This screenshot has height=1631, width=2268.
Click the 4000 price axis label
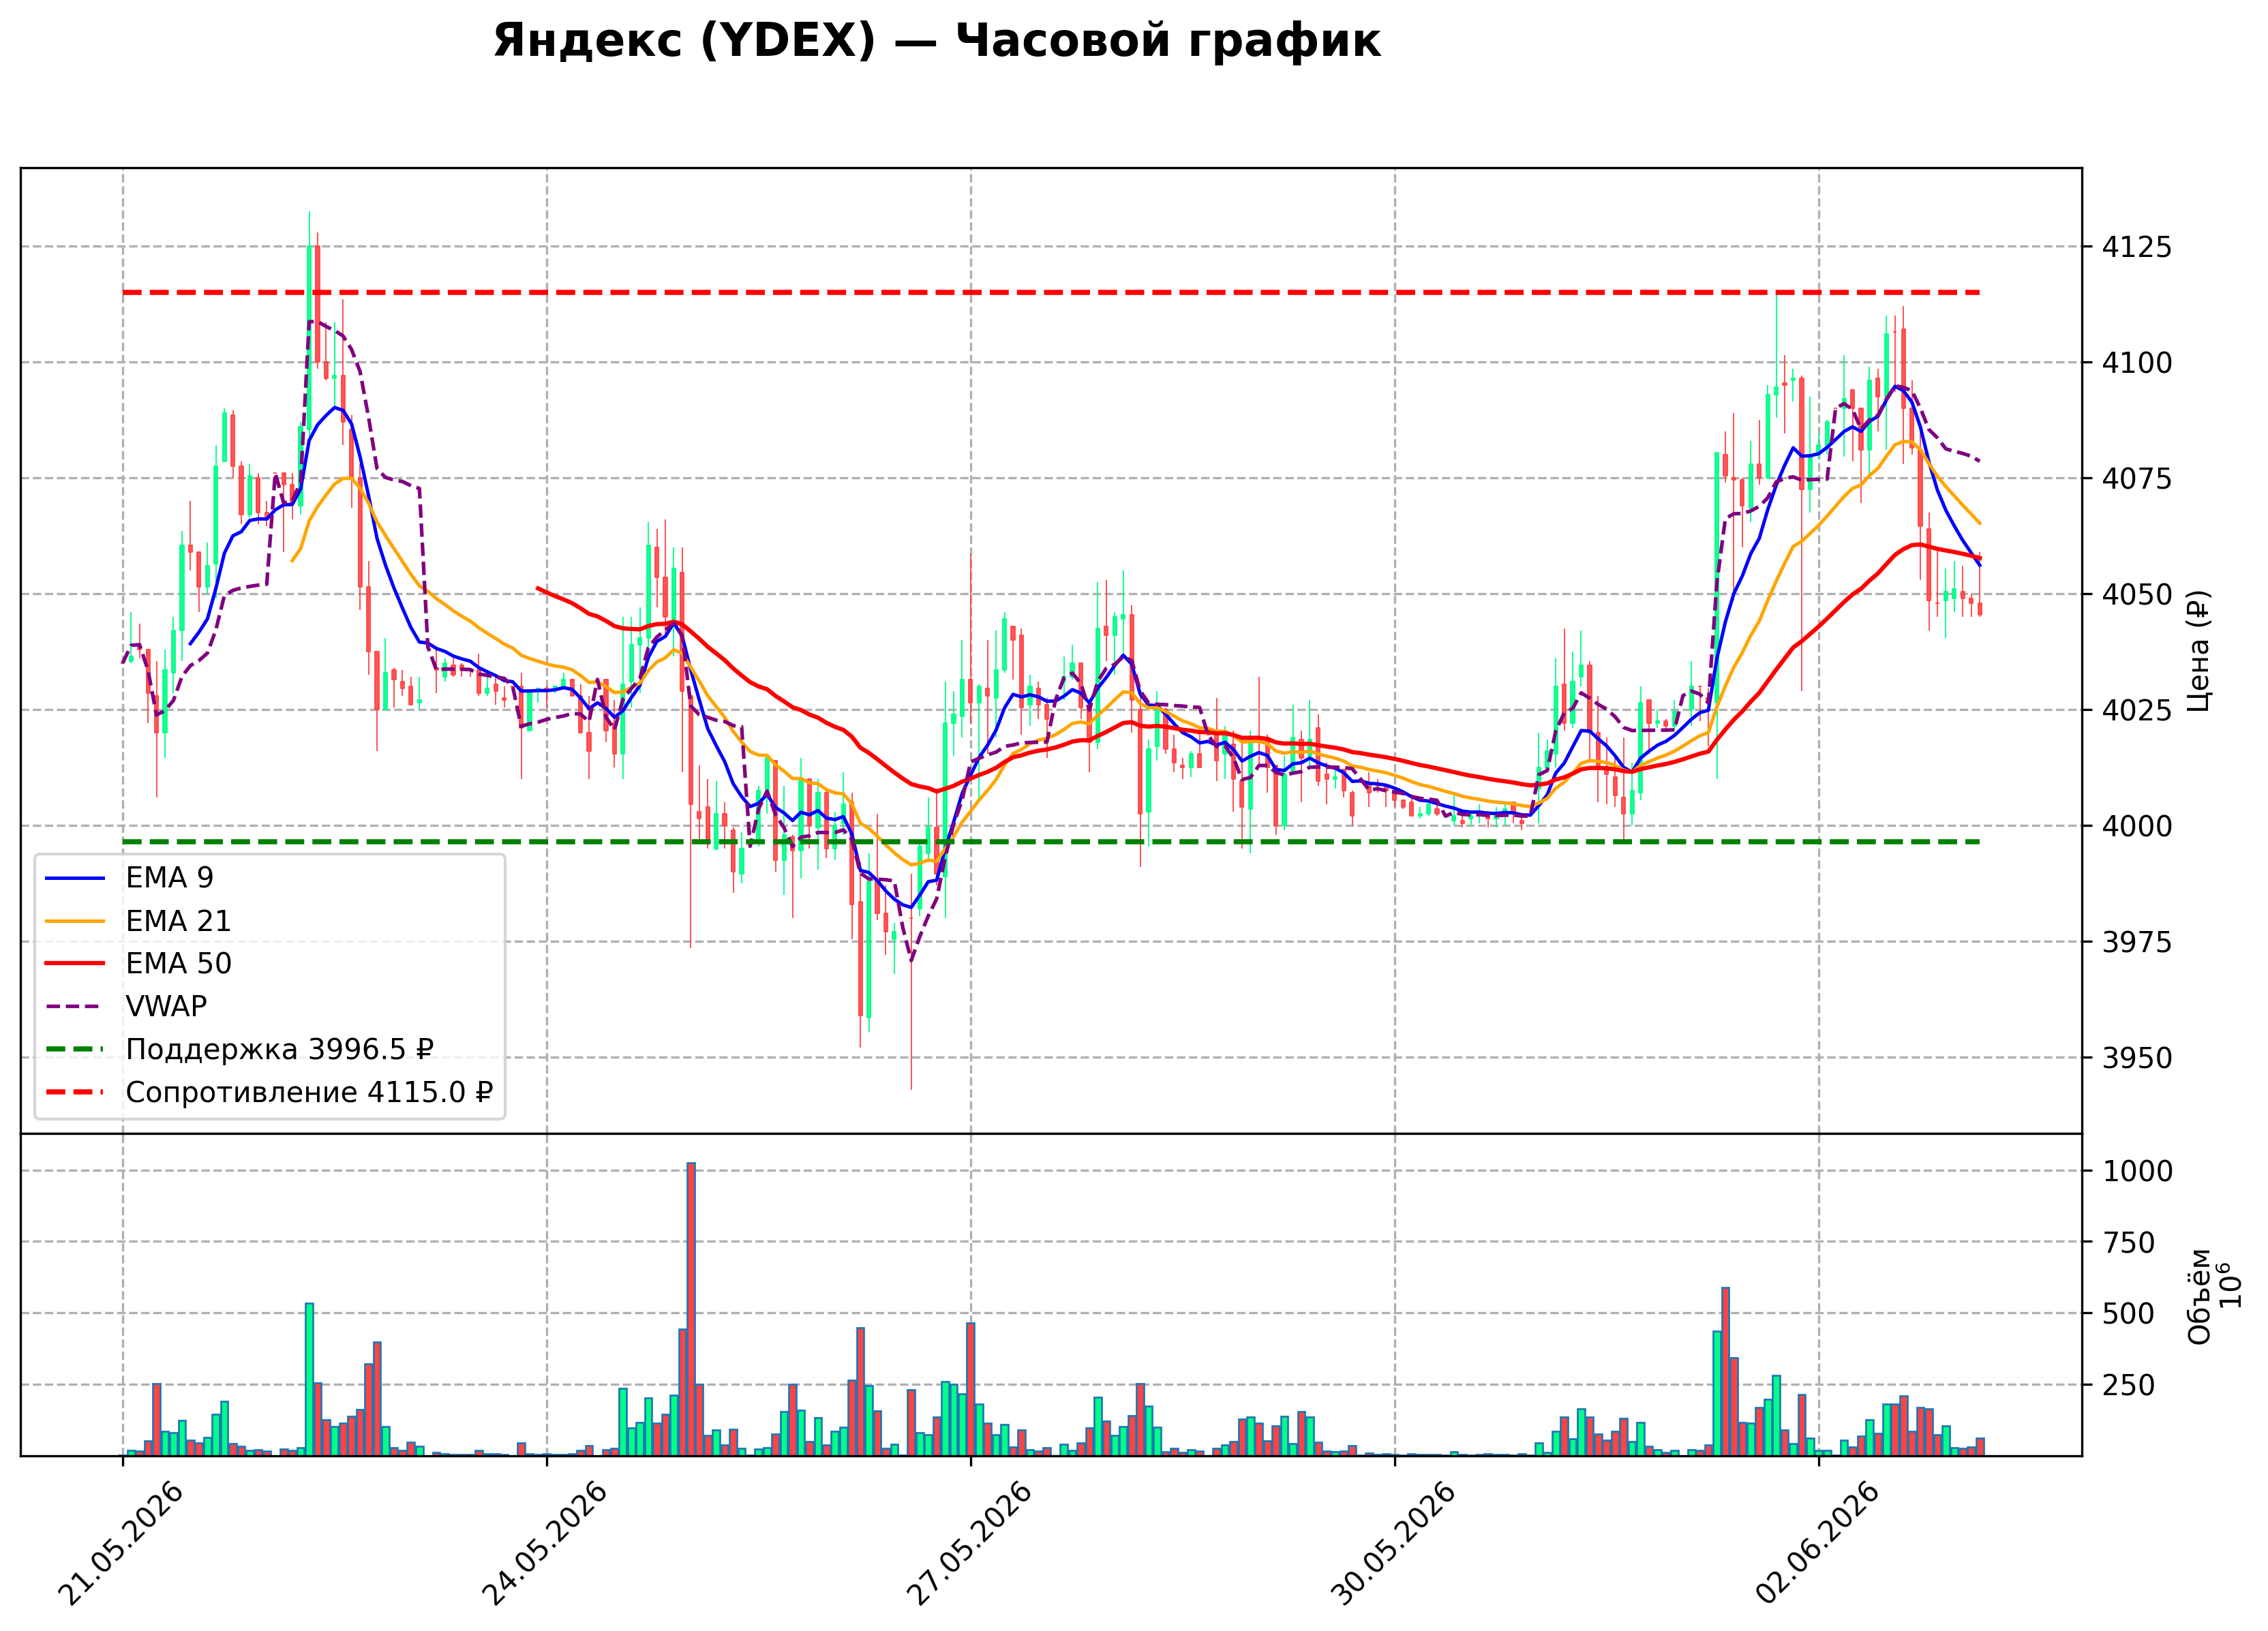(x=2137, y=827)
